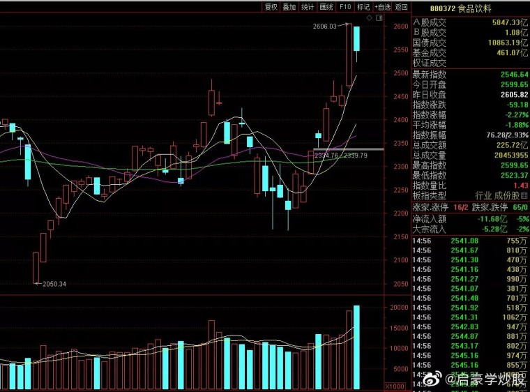Click the 返回 return button

(401, 7)
